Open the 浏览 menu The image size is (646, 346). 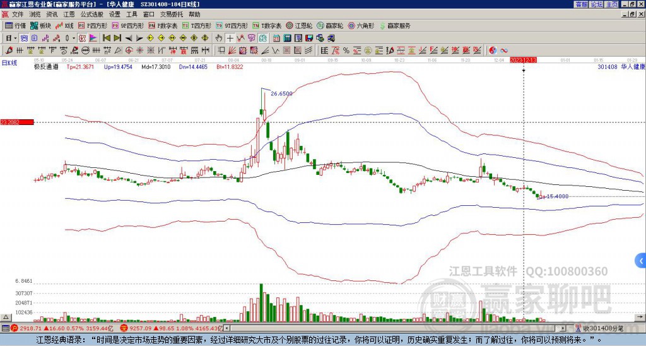click(x=35, y=15)
